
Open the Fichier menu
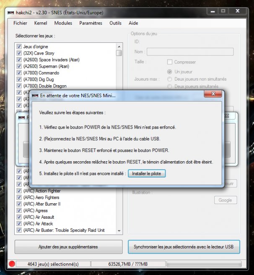point(20,23)
